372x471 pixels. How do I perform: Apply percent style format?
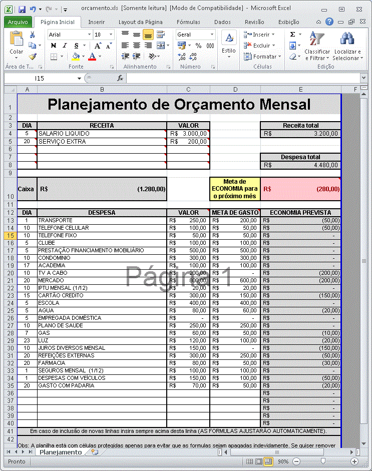[198, 46]
